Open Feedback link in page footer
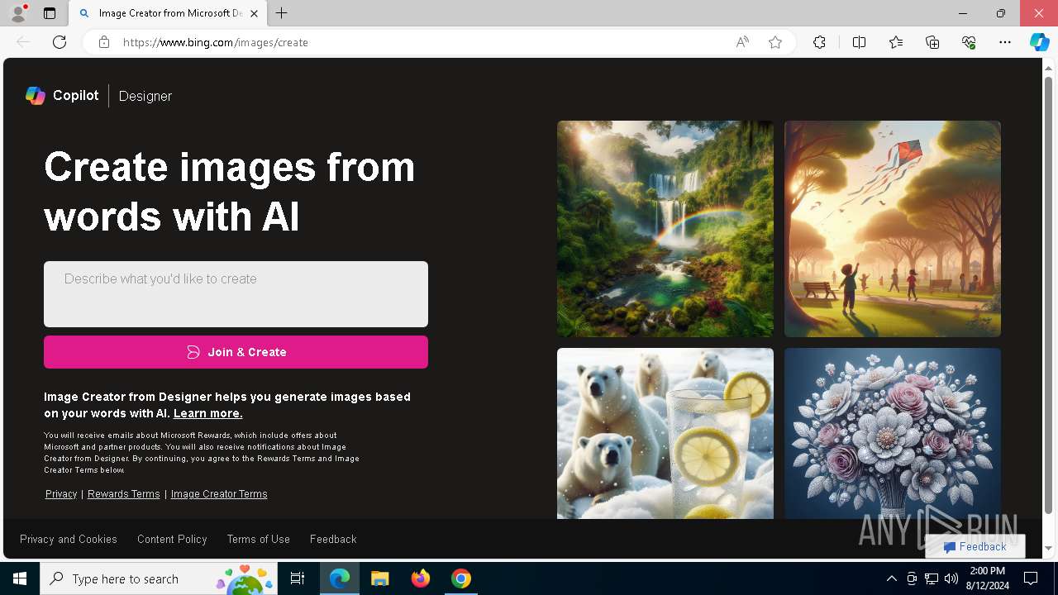 [x=333, y=539]
